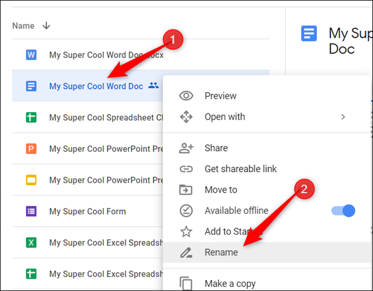This screenshot has height=291, width=373.
Task: Expand the Open with submenu arrow
Action: coord(343,117)
